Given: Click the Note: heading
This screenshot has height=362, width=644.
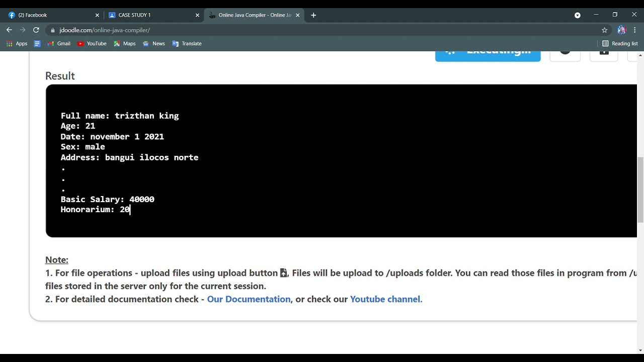Looking at the screenshot, I should [57, 260].
